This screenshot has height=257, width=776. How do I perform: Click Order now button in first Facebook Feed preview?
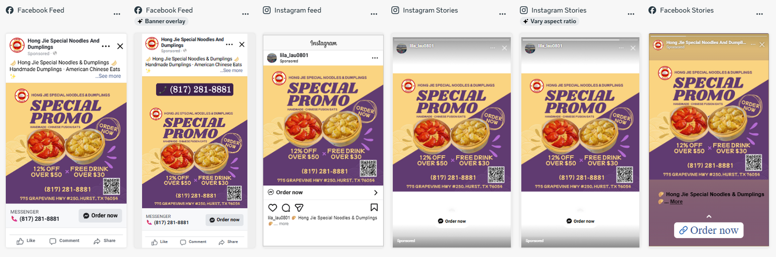pyautogui.click(x=100, y=216)
